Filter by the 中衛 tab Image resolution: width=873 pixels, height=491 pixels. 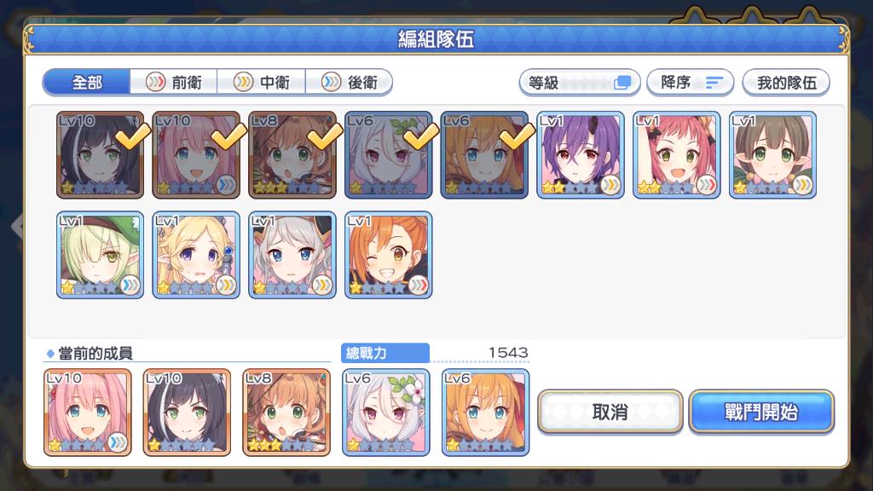261,83
